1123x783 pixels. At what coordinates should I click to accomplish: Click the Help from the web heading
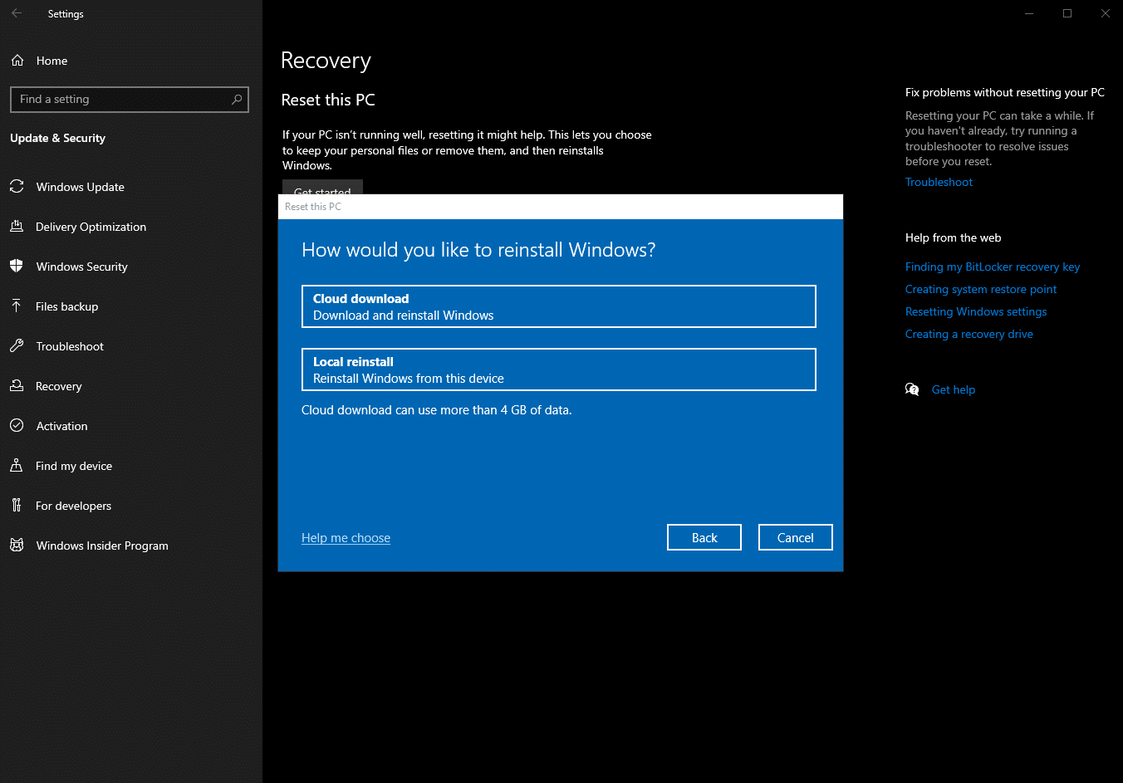[953, 237]
